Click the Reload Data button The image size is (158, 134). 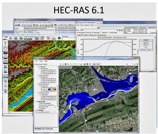[152, 27]
